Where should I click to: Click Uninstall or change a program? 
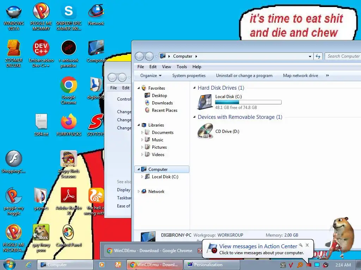tap(244, 76)
